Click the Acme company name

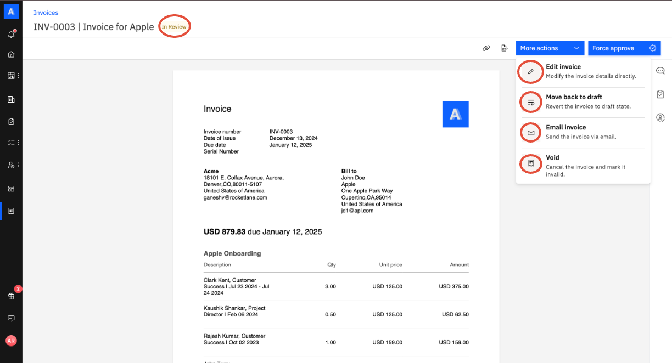click(x=211, y=171)
